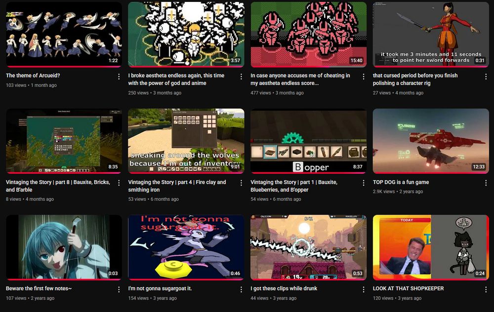Open options menu for 'that cursed period' character rig video

point(486,77)
